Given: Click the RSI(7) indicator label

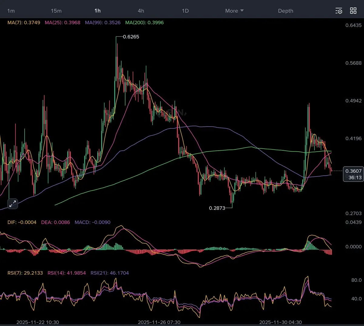Looking at the screenshot, I should pos(25,273).
